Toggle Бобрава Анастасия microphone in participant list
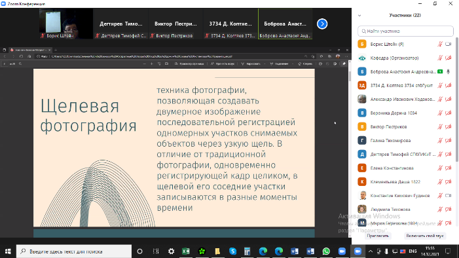Screen dimensions: 459x258 (448, 72)
